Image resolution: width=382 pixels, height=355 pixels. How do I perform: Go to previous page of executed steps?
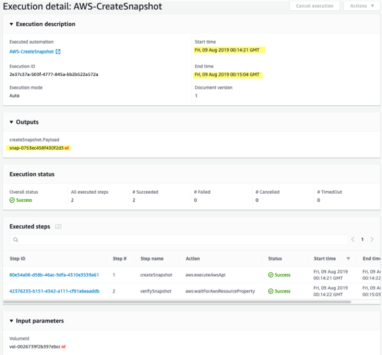coord(353,239)
